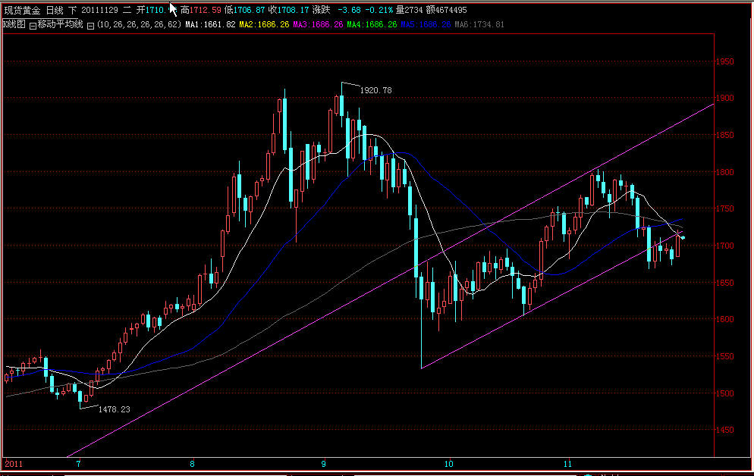Screen dimensions: 754x476
Task: Click the 1900 price axis label
Action: coord(724,98)
